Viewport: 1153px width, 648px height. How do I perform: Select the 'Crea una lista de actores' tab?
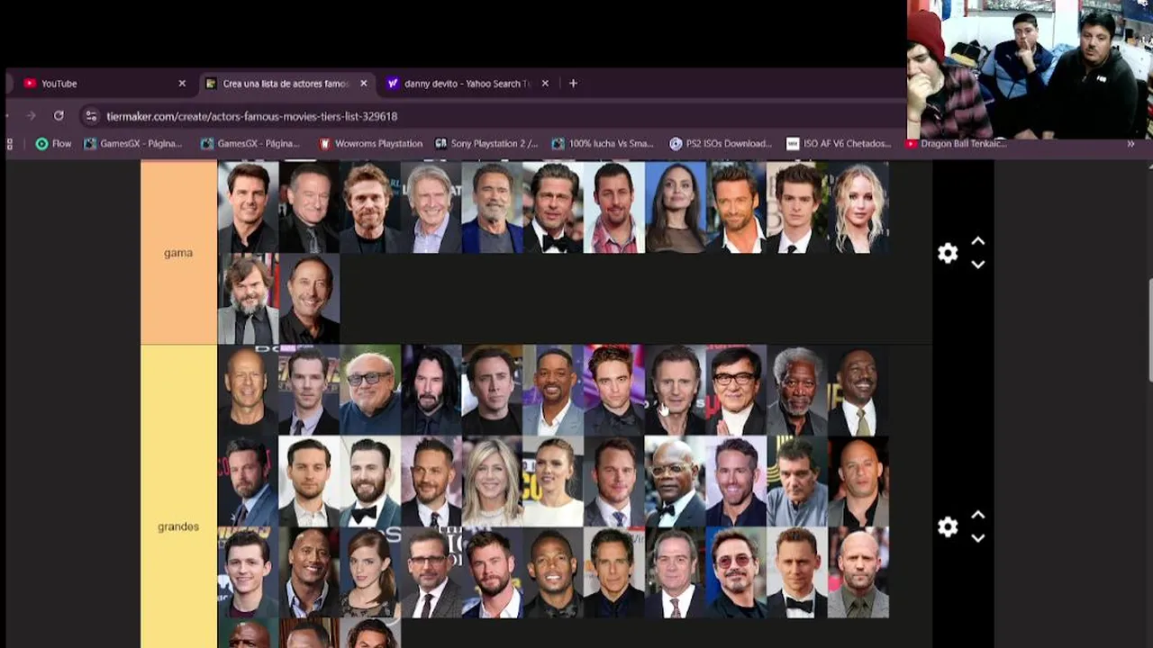click(286, 83)
